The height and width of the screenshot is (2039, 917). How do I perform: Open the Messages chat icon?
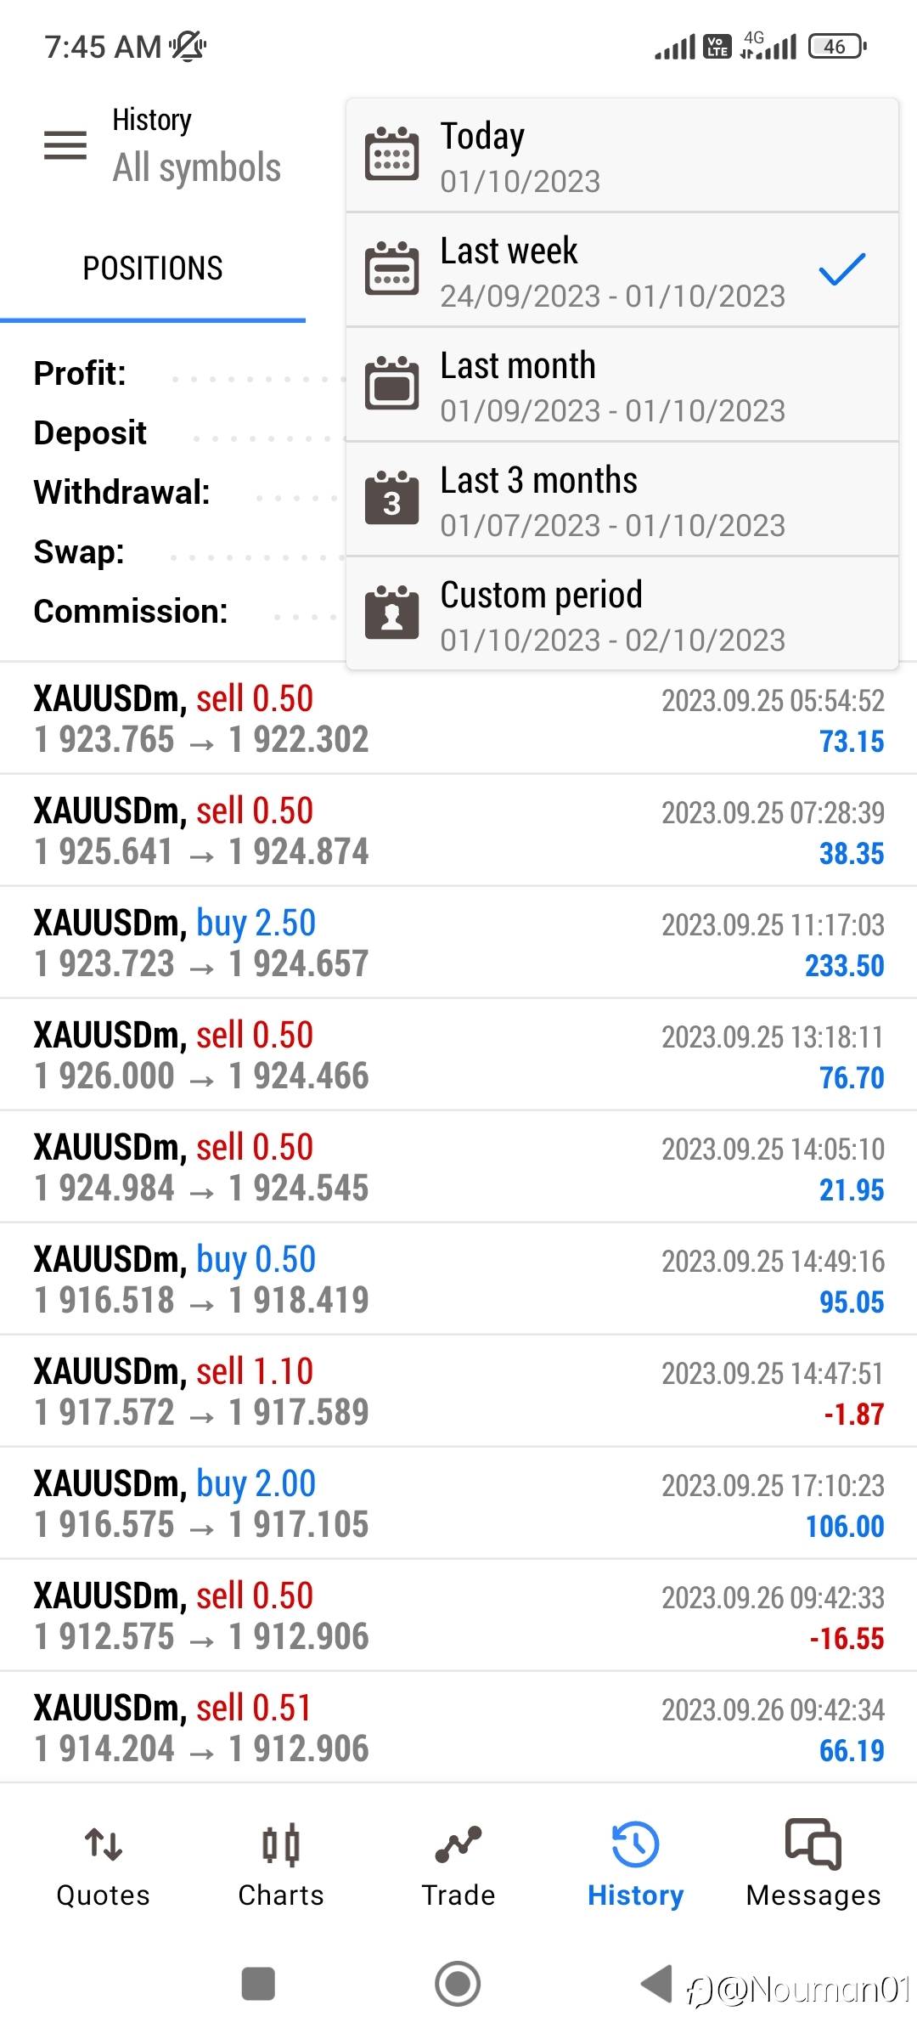[x=813, y=1845]
